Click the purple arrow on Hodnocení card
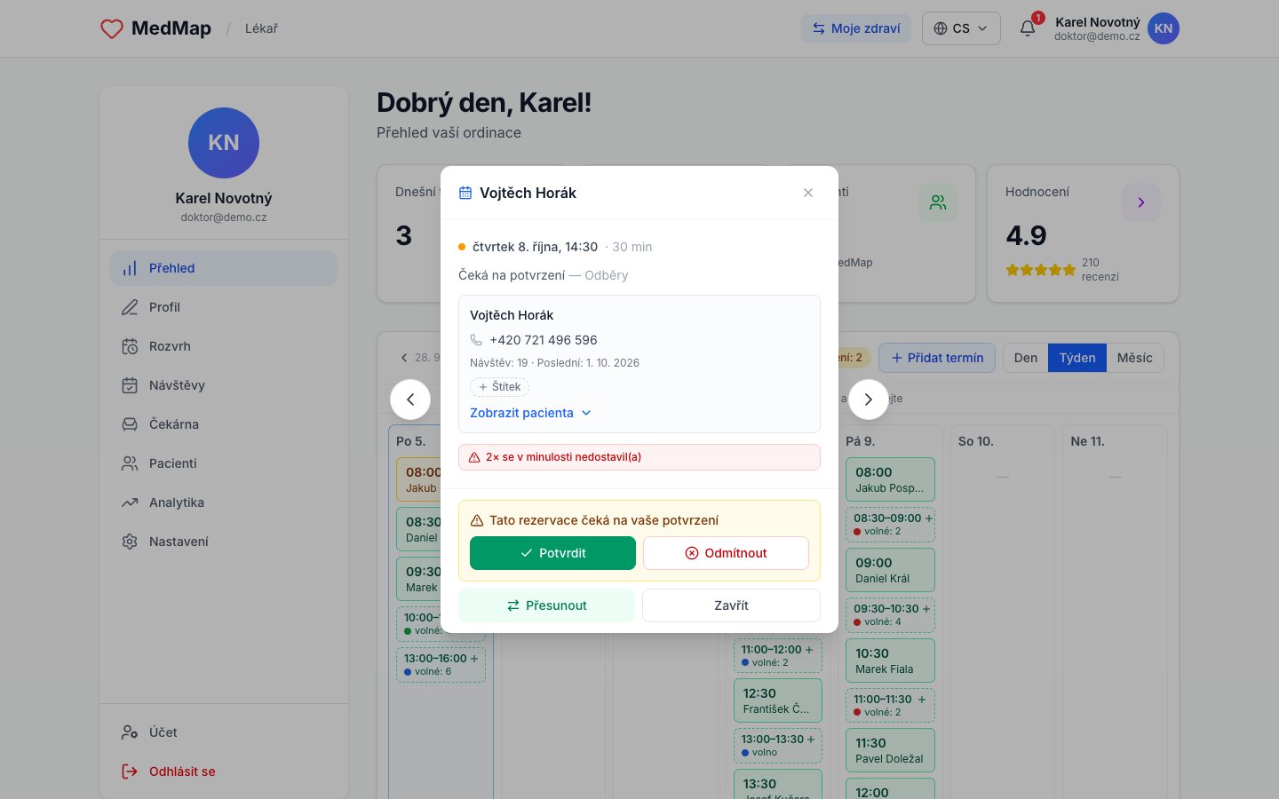This screenshot has height=799, width=1279. click(x=1141, y=202)
